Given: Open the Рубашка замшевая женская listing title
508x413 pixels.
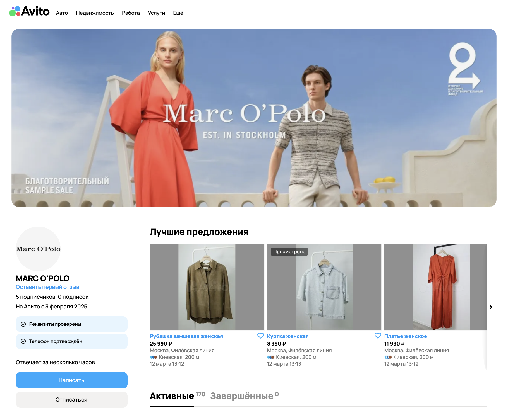Looking at the screenshot, I should coord(186,336).
